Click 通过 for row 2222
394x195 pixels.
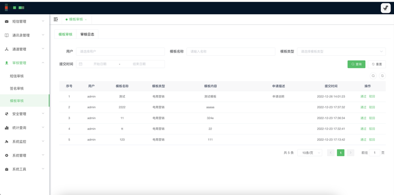coord(363,107)
